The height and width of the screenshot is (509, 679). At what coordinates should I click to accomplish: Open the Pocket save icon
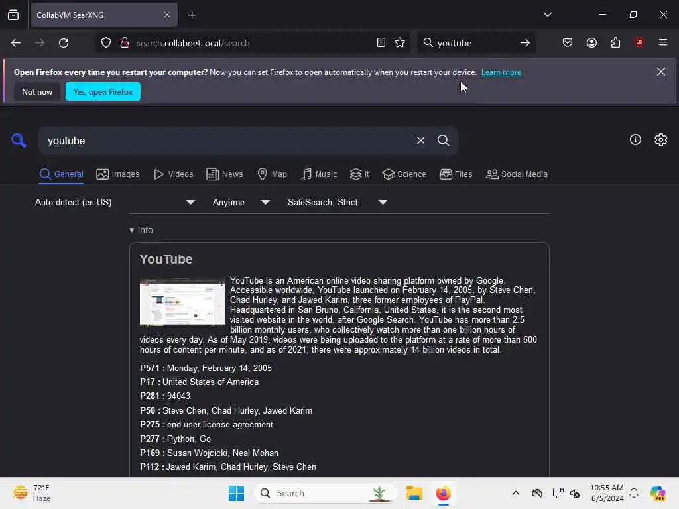coord(568,43)
